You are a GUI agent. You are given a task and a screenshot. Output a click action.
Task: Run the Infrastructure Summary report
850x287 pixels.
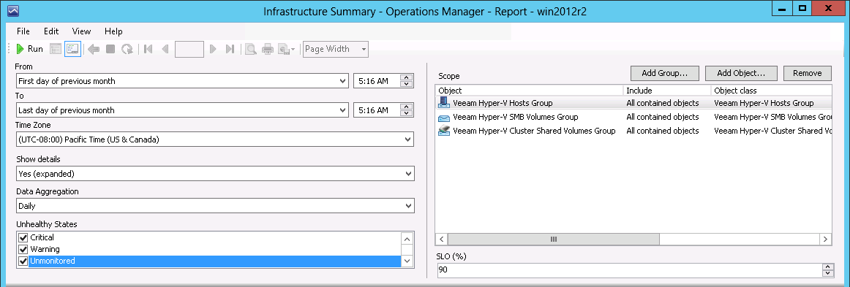tap(30, 49)
